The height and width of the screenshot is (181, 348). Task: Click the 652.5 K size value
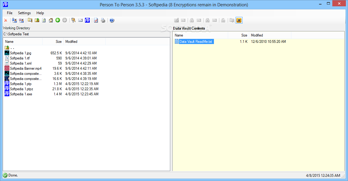point(56,53)
